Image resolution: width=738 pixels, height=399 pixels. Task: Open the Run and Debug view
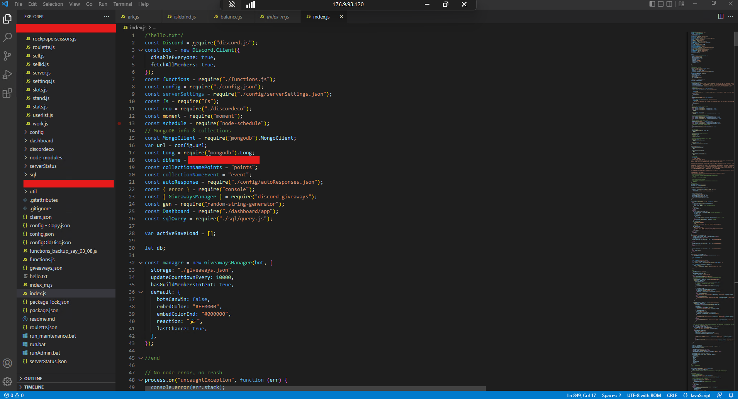7,74
